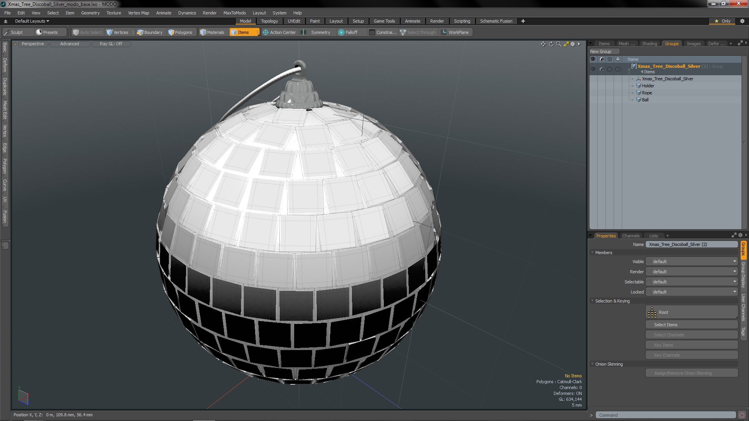Select the Polygons selection mode
The image size is (749, 421).
click(x=180, y=32)
